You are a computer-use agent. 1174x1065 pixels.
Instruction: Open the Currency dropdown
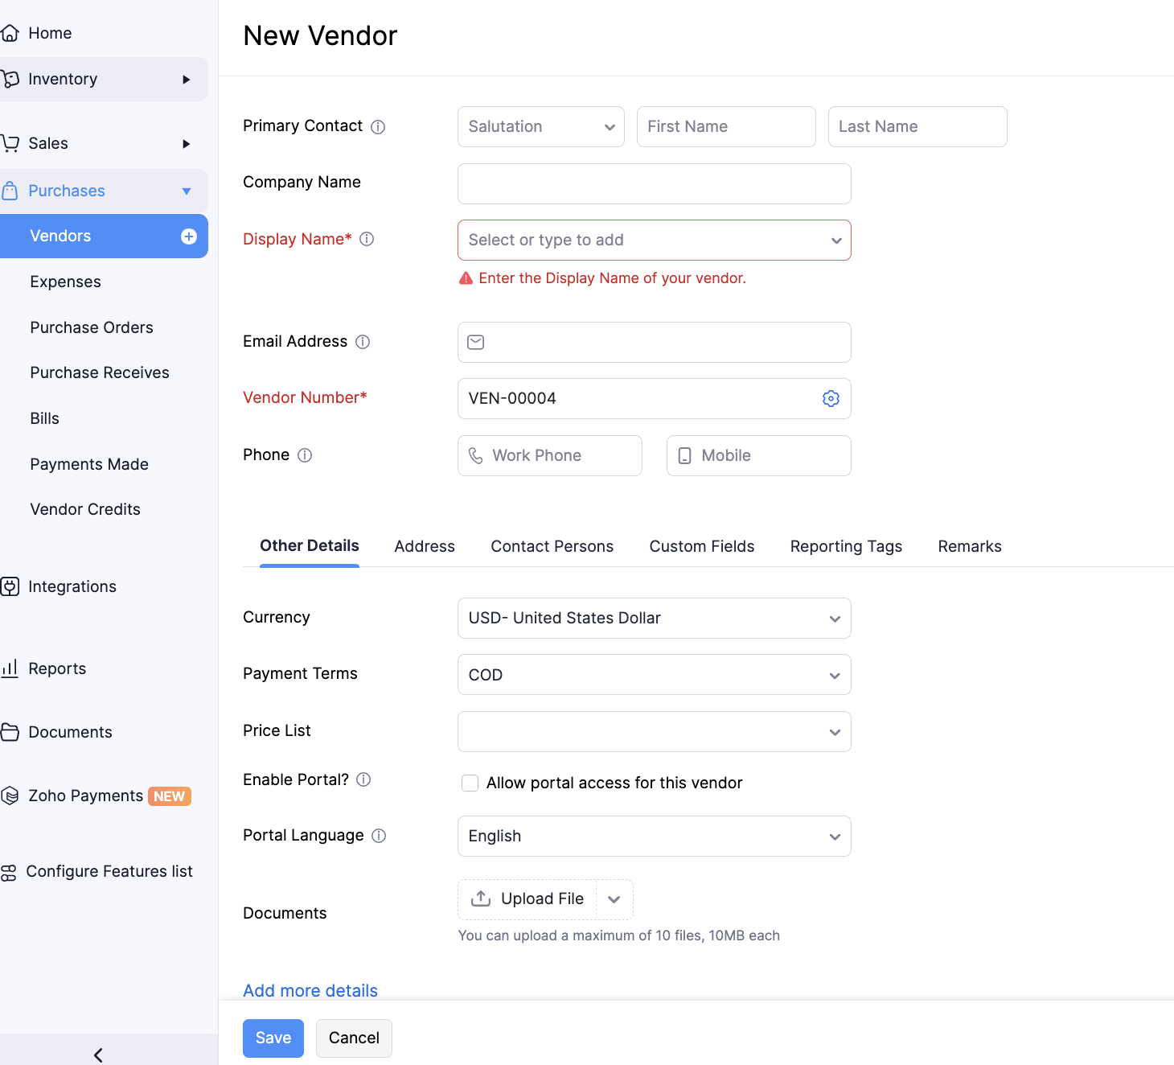[x=654, y=619]
